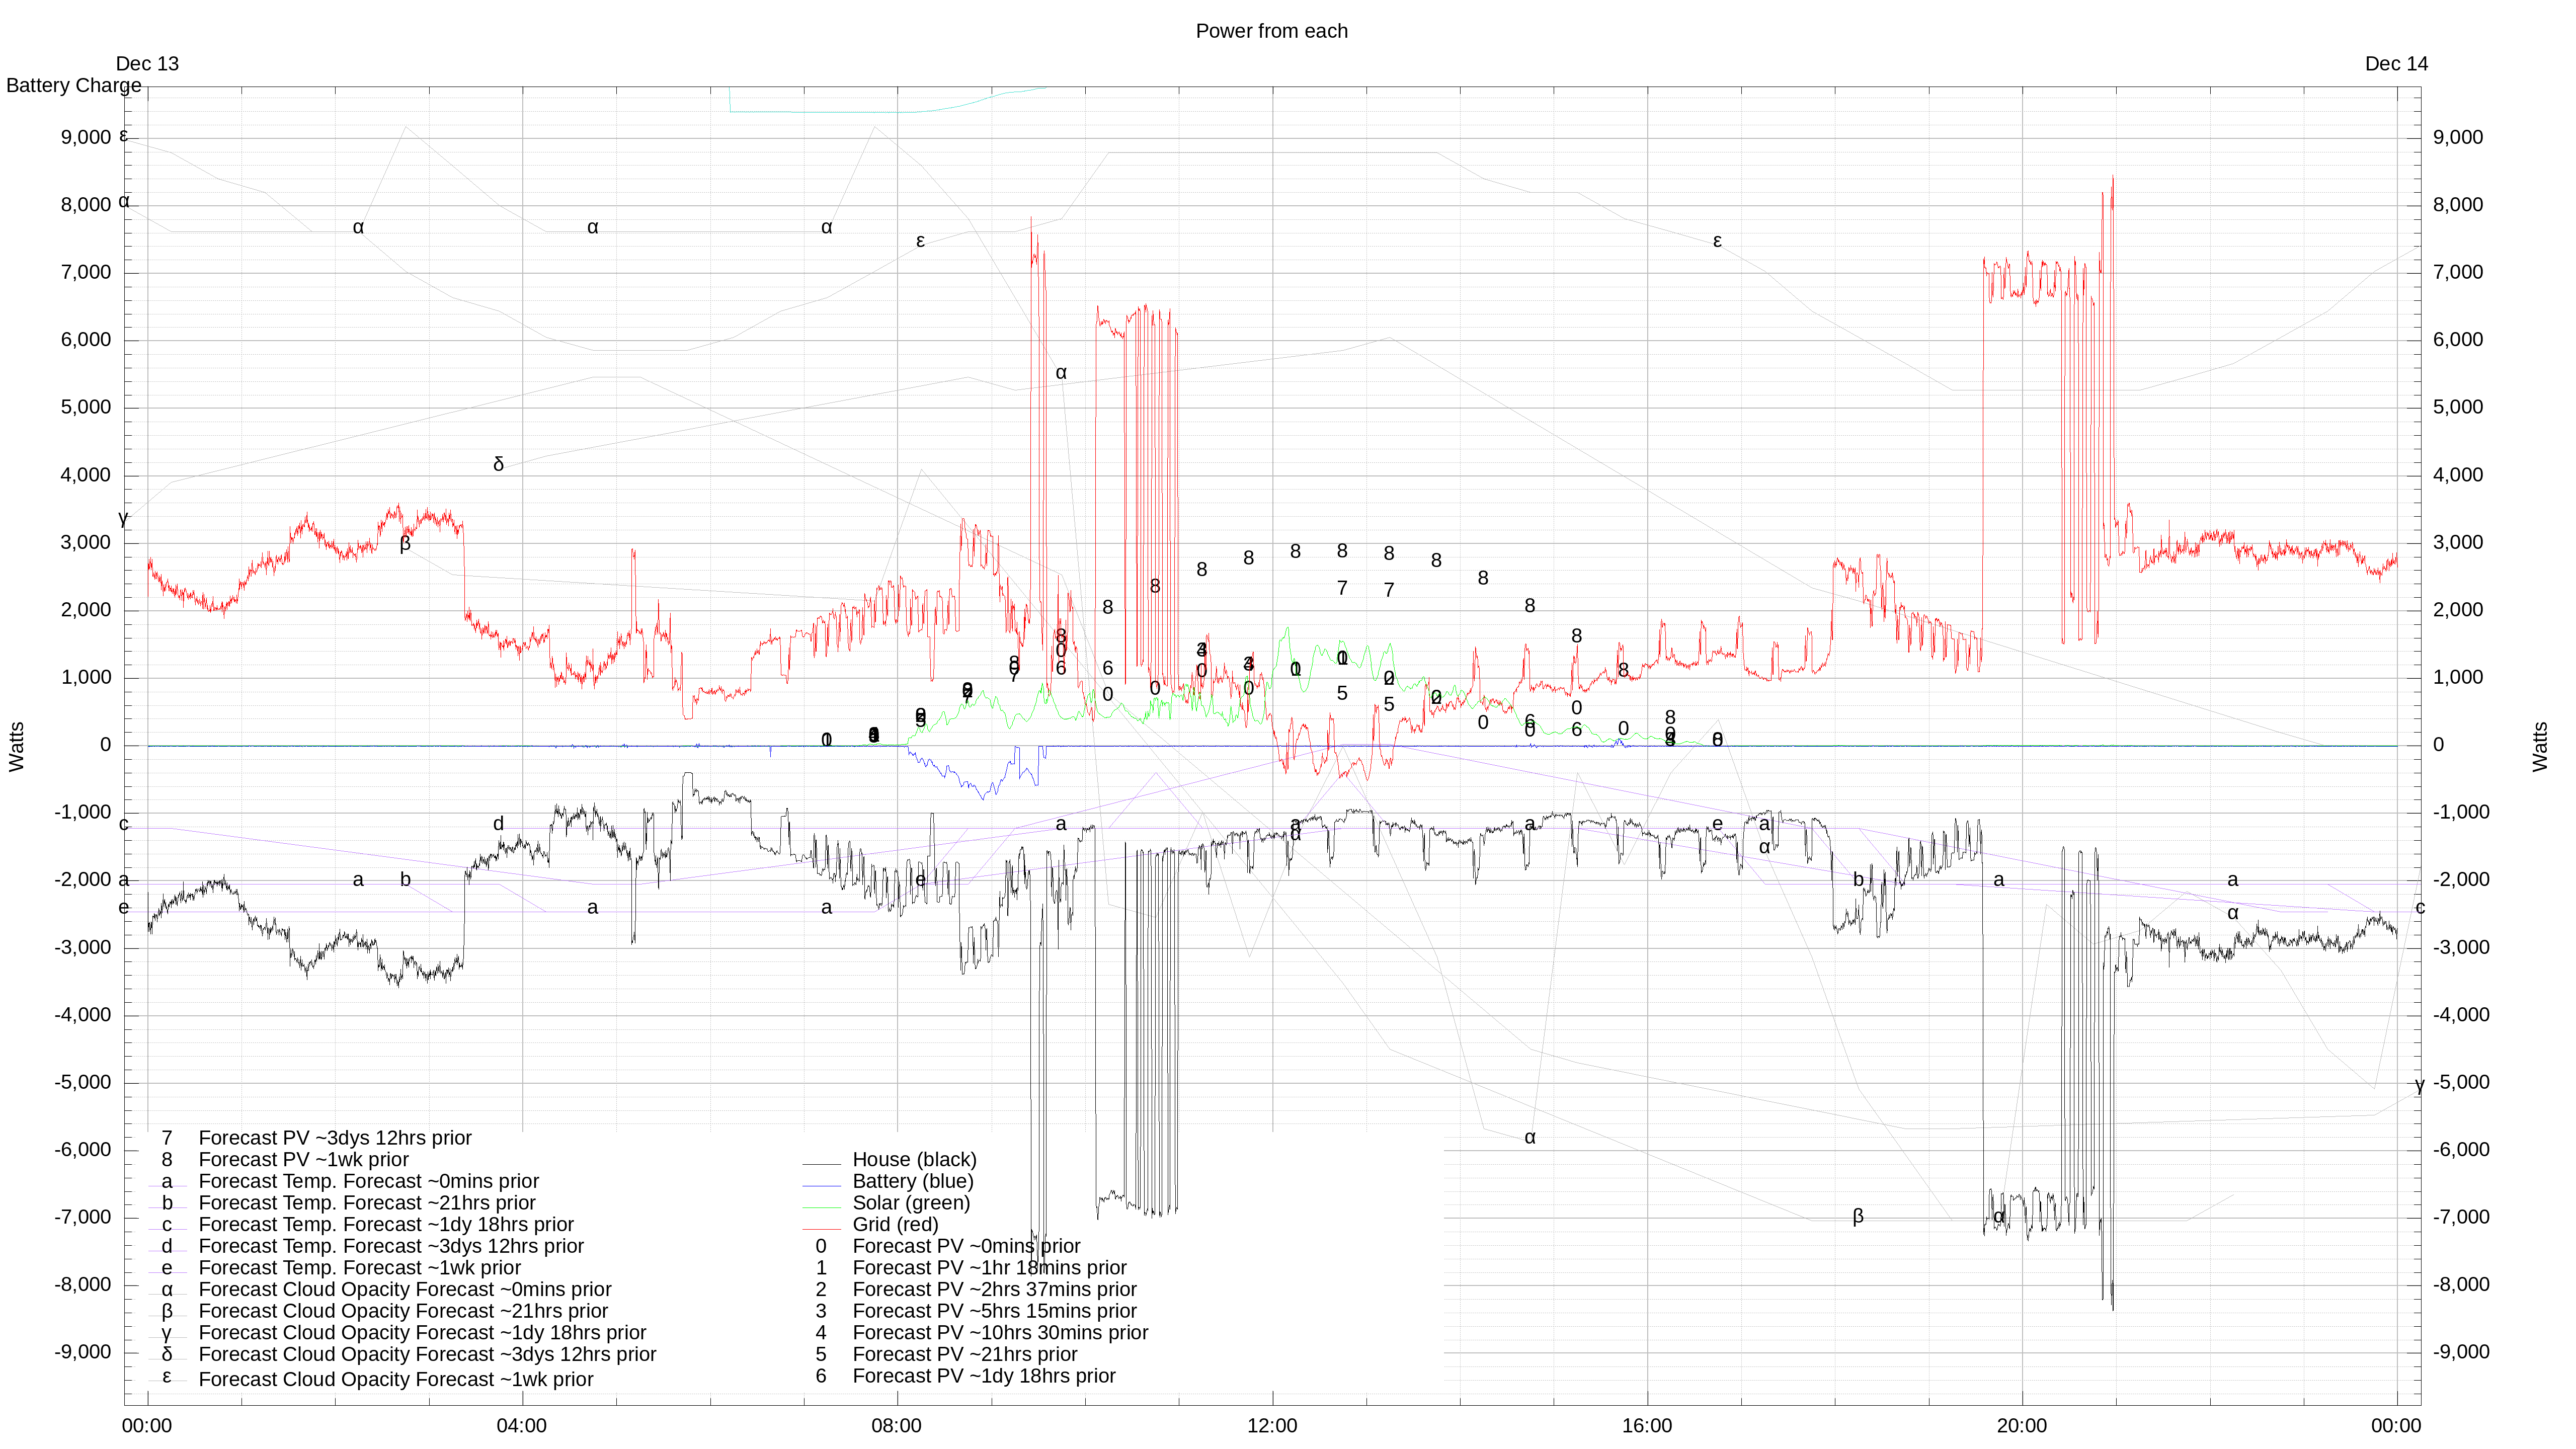Viewport: 2576px width, 1449px height.
Task: Click the right-axis "9,000" tick label
Action: pyautogui.click(x=2458, y=138)
